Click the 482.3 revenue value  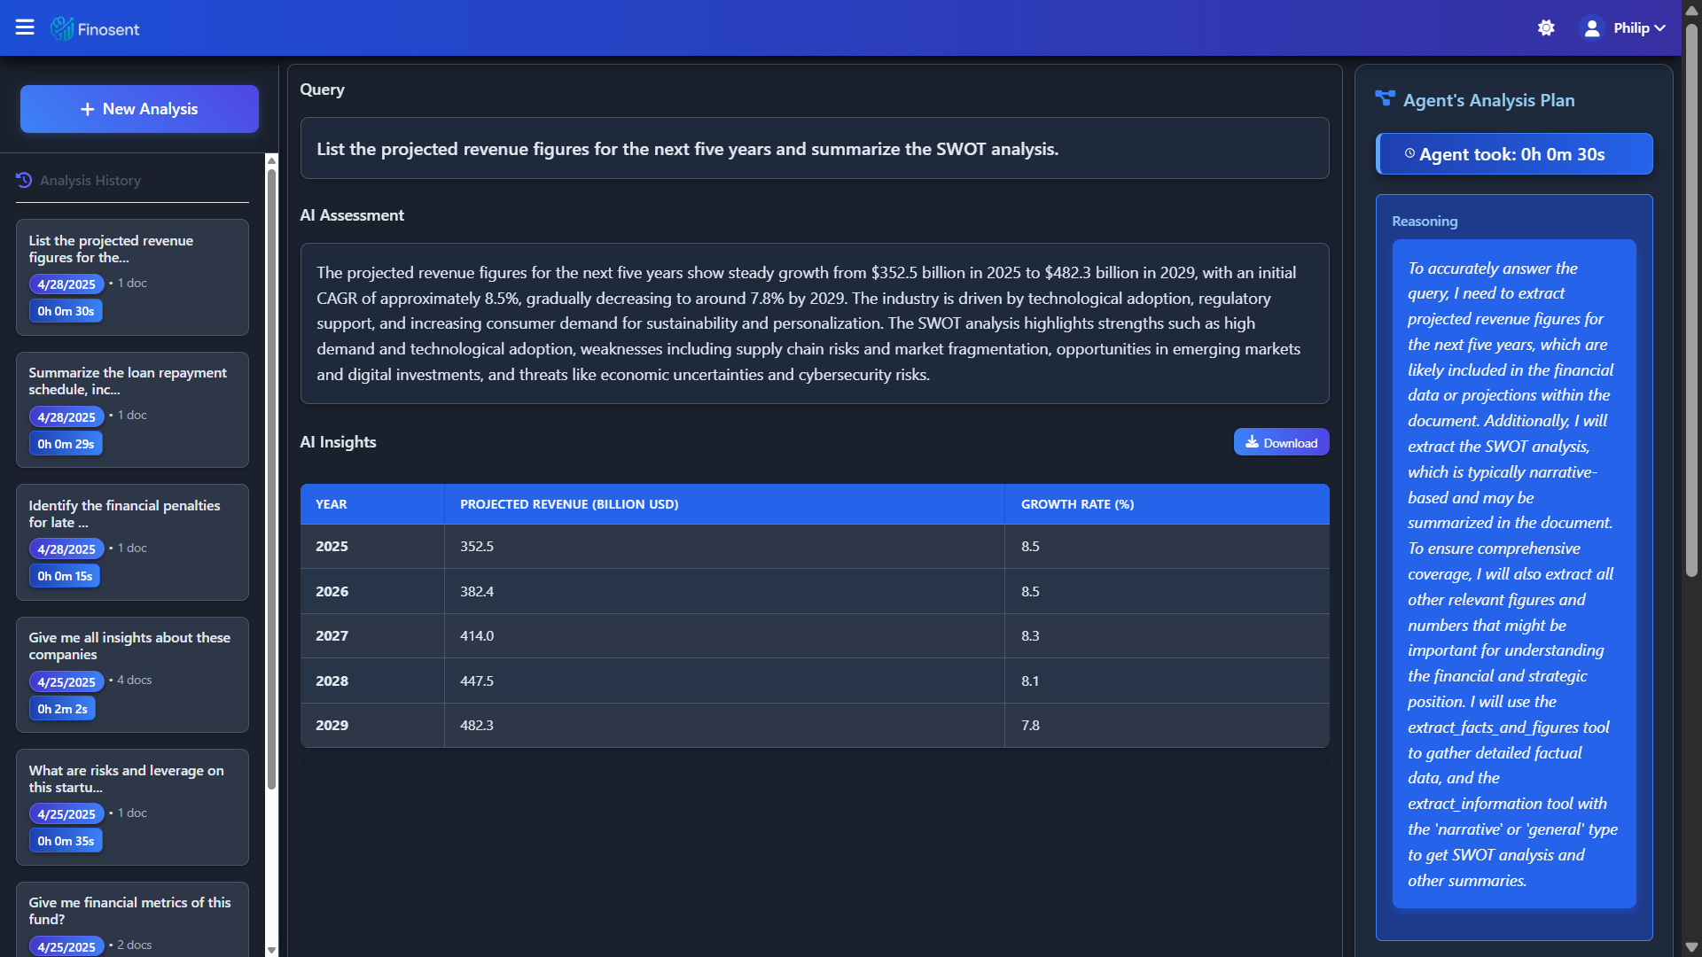point(477,726)
